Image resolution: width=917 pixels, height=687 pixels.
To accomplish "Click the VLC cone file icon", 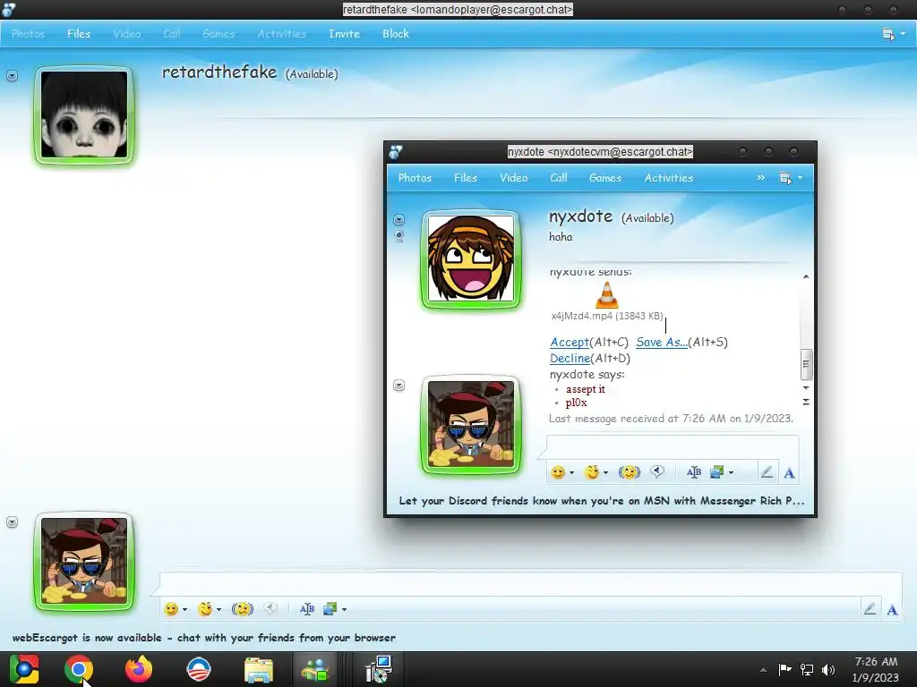I will (606, 294).
